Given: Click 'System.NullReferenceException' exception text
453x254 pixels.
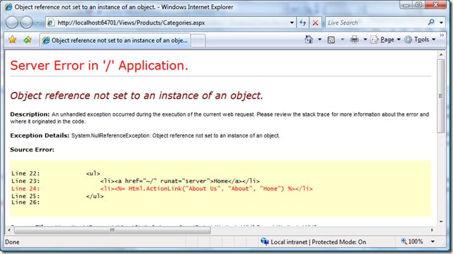Looking at the screenshot, I should [x=110, y=135].
